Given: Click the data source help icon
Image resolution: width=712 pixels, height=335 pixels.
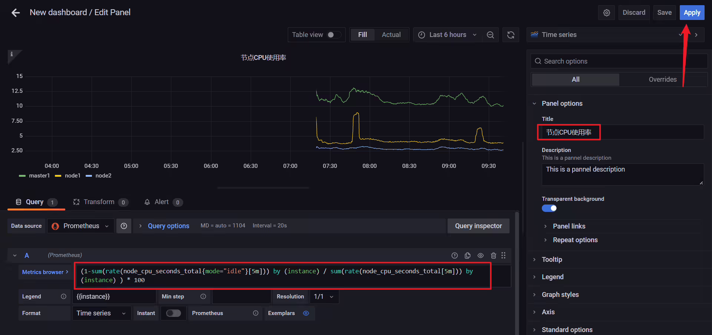Looking at the screenshot, I should tap(124, 226).
